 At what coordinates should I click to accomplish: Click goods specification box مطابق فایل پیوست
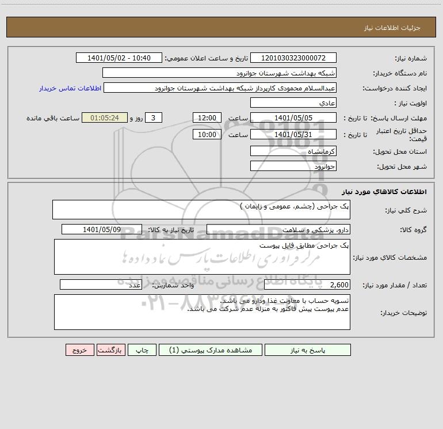click(x=202, y=257)
